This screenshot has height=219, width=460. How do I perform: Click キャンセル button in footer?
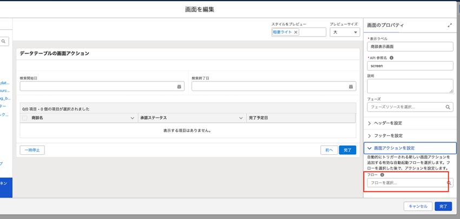pos(418,206)
